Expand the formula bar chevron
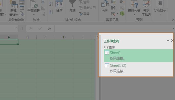175x100 pixels. point(173,28)
